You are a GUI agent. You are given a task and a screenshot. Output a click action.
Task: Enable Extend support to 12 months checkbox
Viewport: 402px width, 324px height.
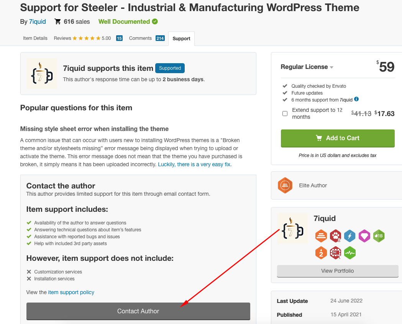pos(285,113)
